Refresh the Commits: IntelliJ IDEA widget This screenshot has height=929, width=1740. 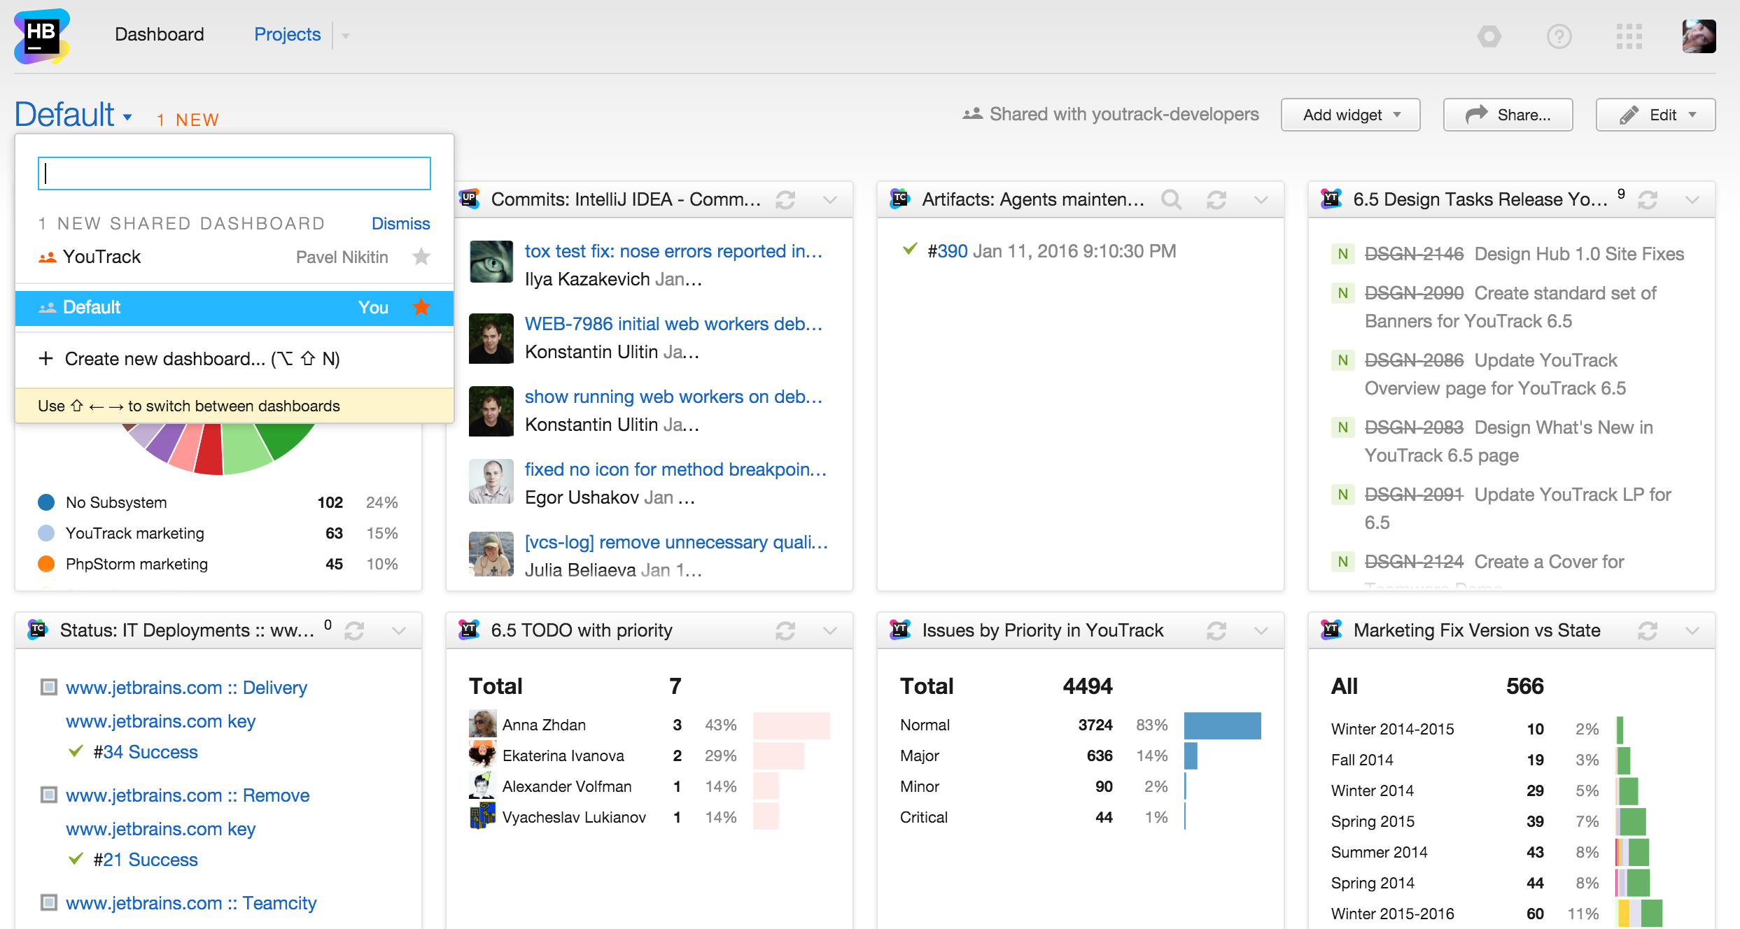[x=785, y=200]
